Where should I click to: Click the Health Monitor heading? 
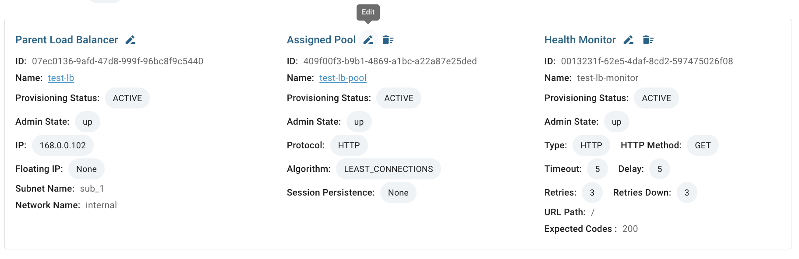(x=580, y=40)
